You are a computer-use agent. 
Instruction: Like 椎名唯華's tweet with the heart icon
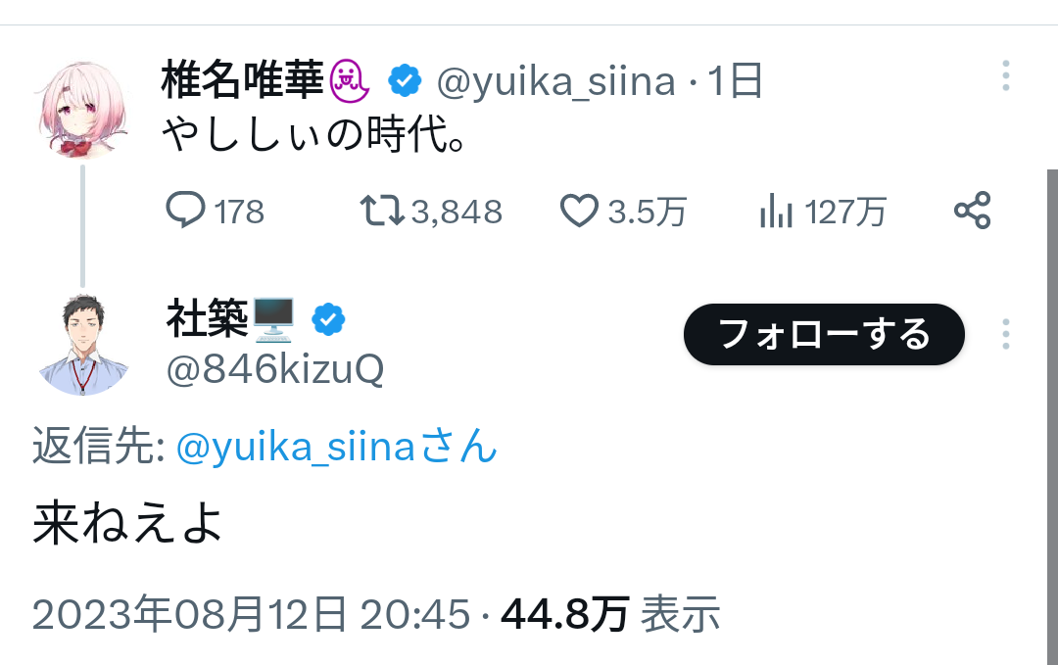[x=579, y=211]
